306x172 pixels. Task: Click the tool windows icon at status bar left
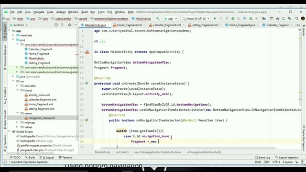5,162
